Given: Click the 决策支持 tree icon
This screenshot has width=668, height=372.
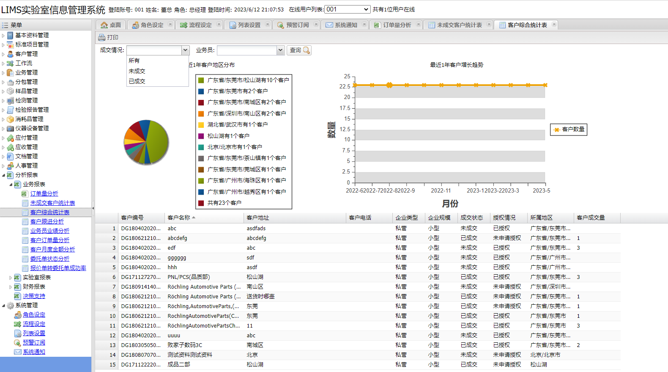Looking at the screenshot, I should (x=17, y=296).
